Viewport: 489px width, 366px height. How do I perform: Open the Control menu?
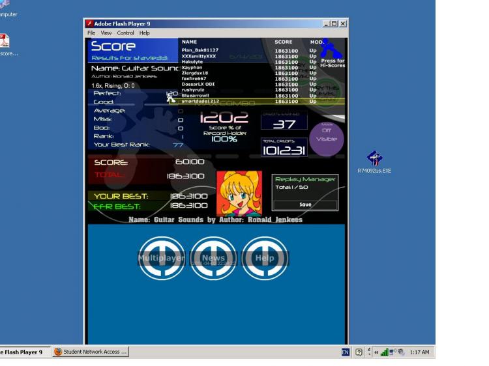coord(125,33)
